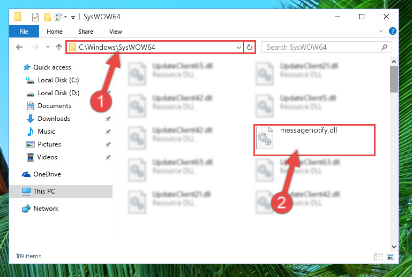
Task: Click the pin icon beside Music
Action: [108, 132]
